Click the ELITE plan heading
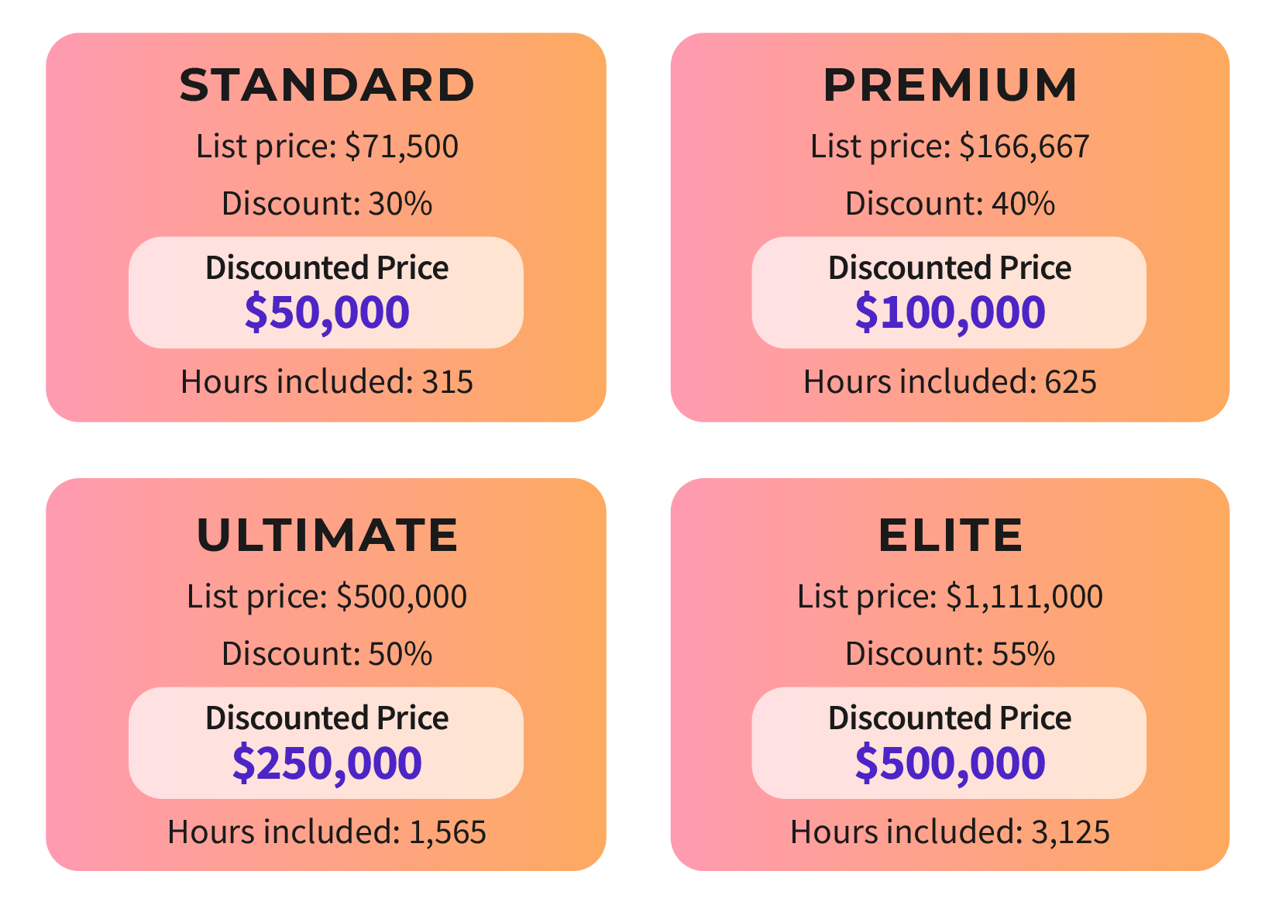This screenshot has width=1272, height=902. [950, 535]
